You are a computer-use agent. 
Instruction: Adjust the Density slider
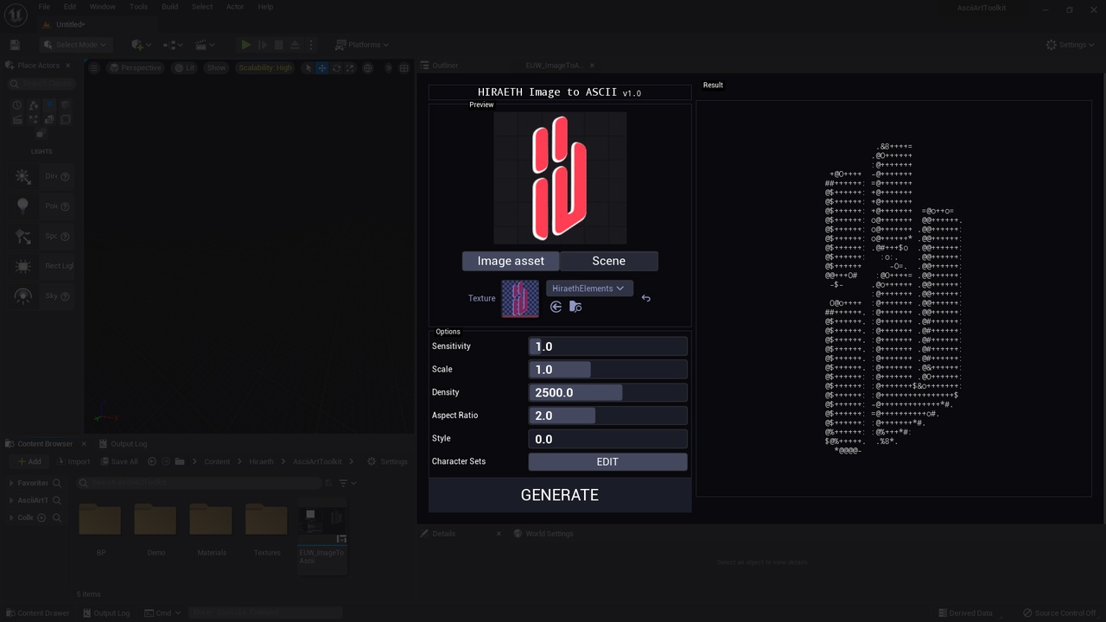point(607,392)
